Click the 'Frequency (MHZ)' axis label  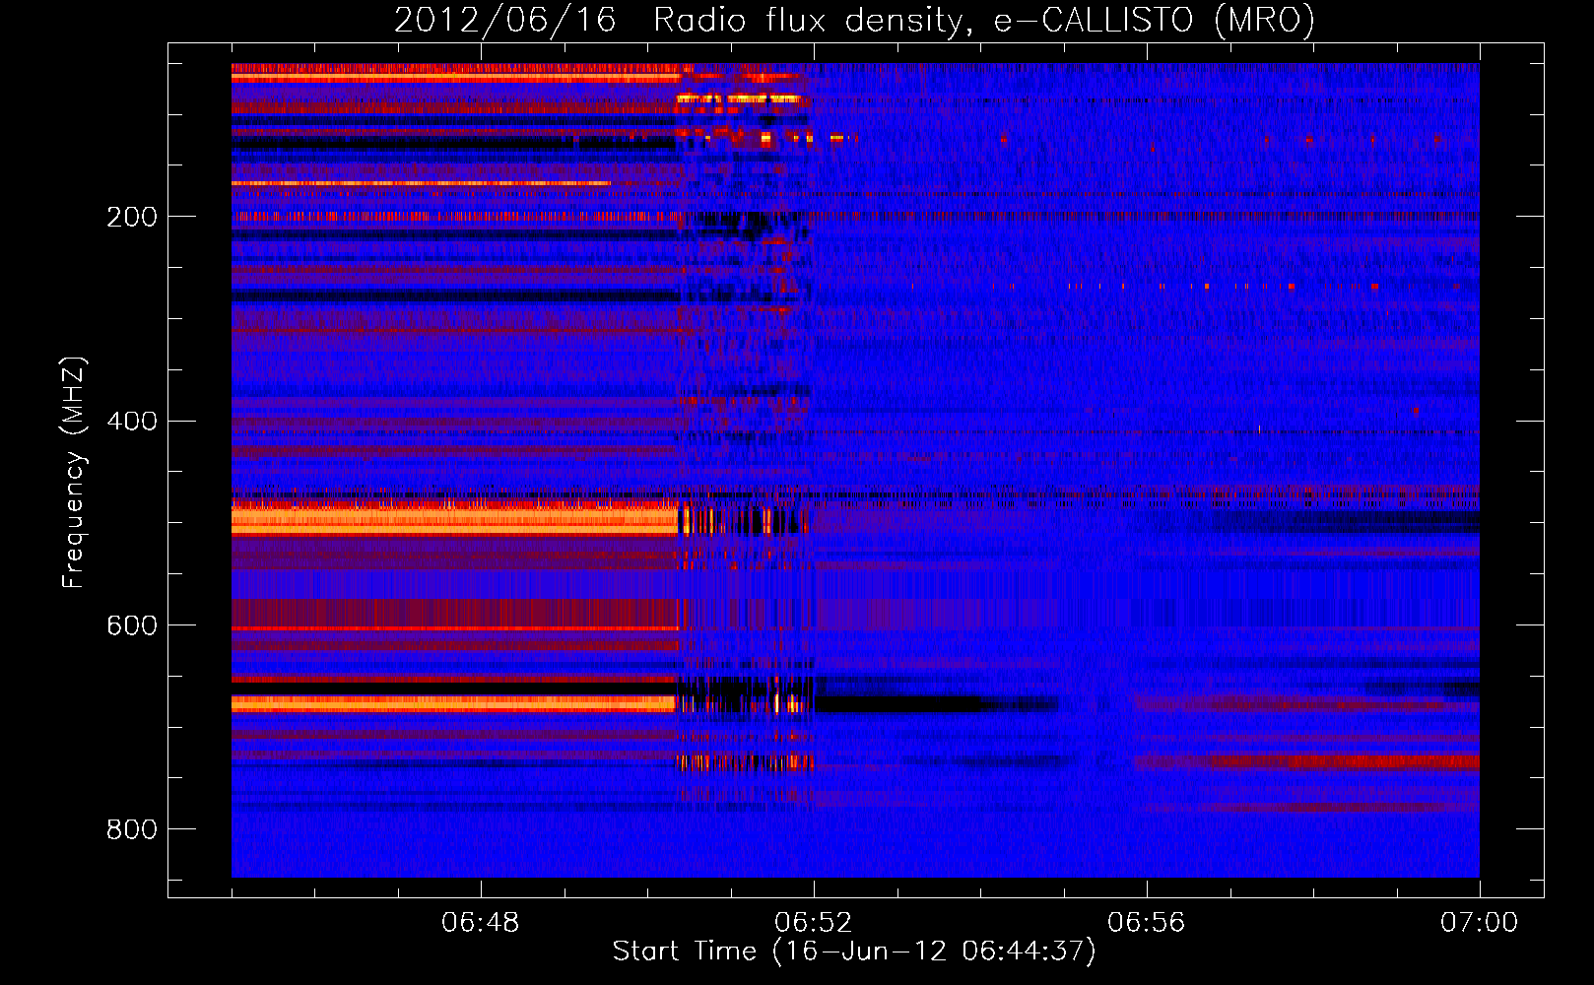pos(73,472)
